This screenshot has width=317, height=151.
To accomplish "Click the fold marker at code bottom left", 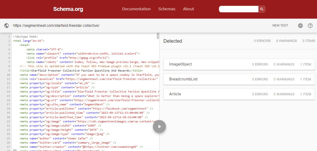I will [15, 150].
